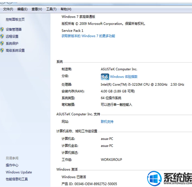192x187 pixels.
Task: Select the 计算机全名 value asua-PC
Action: (107, 146)
